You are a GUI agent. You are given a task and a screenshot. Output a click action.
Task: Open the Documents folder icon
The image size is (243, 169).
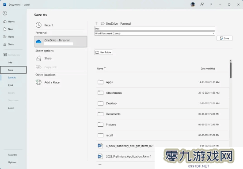coord(100,114)
